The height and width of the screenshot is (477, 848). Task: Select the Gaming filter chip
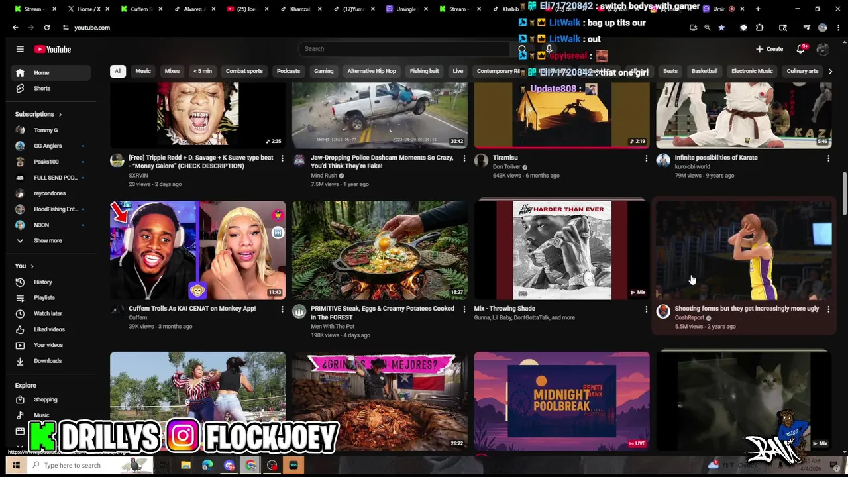pos(324,71)
